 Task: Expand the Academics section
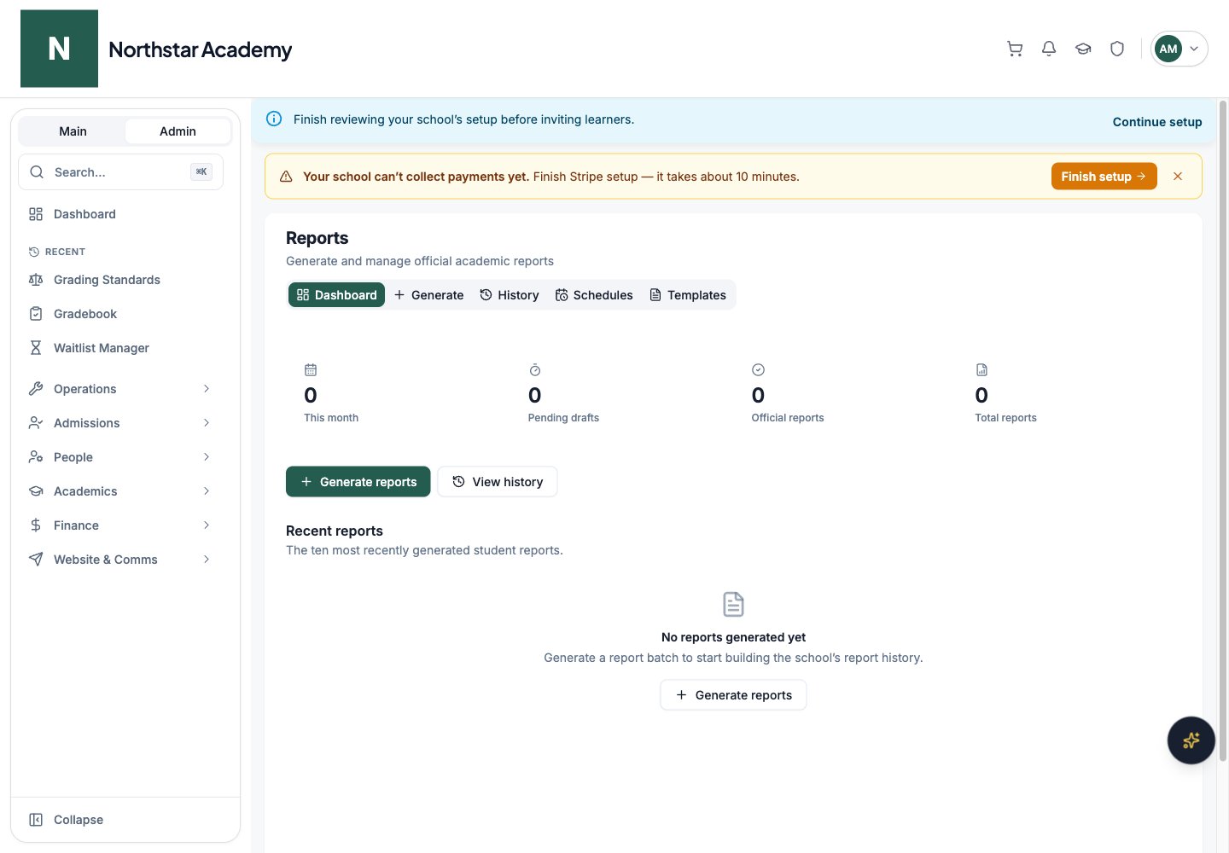coord(120,491)
